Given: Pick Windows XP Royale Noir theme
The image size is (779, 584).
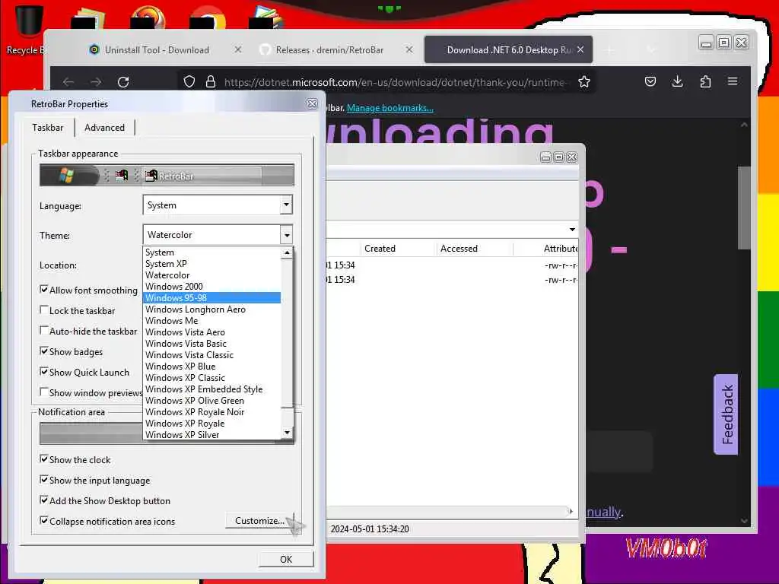Looking at the screenshot, I should click(211, 412).
